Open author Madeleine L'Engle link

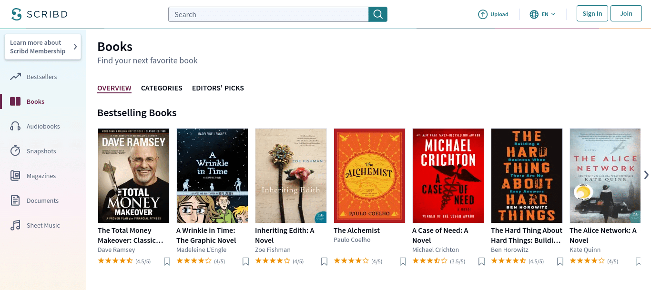coord(201,250)
